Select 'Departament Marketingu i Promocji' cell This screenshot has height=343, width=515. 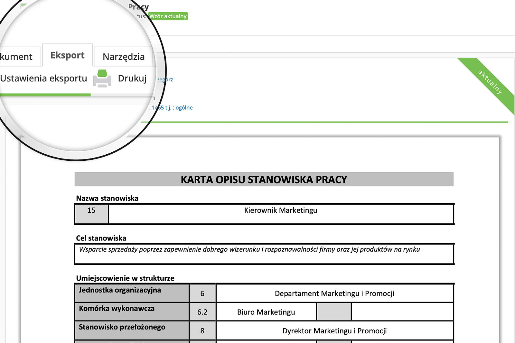(334, 293)
